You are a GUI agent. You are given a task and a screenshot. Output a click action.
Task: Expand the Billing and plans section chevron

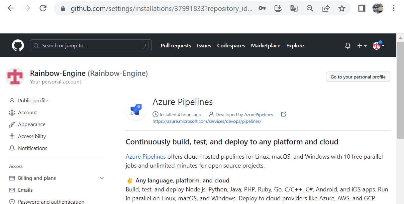[x=102, y=178]
